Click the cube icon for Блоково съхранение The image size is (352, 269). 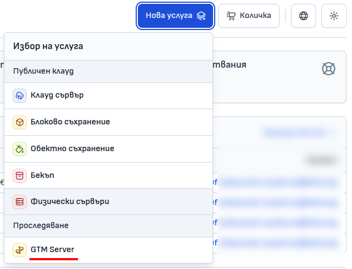click(x=20, y=122)
